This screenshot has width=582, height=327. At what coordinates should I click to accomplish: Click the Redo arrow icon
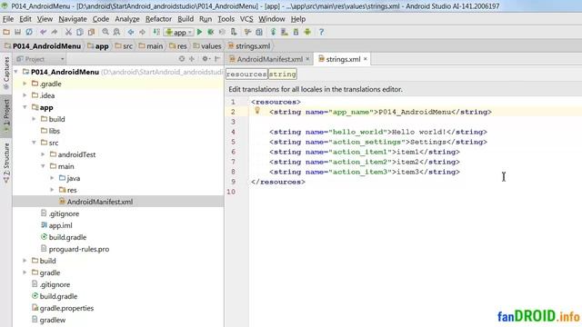(x=55, y=33)
